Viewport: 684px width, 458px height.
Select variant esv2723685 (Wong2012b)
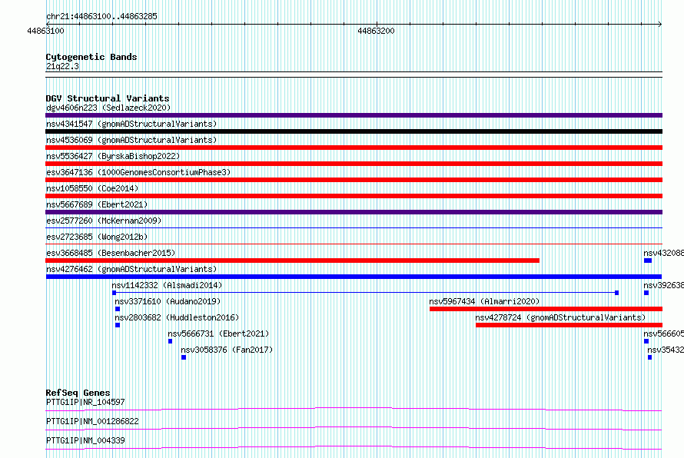tap(97, 237)
